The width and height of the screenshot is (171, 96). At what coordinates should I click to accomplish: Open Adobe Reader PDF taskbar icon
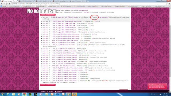(x=63, y=94)
